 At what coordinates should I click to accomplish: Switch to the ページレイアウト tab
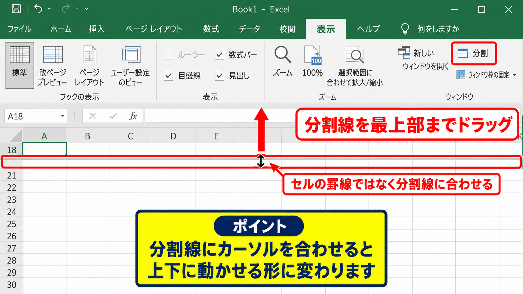tap(154, 29)
